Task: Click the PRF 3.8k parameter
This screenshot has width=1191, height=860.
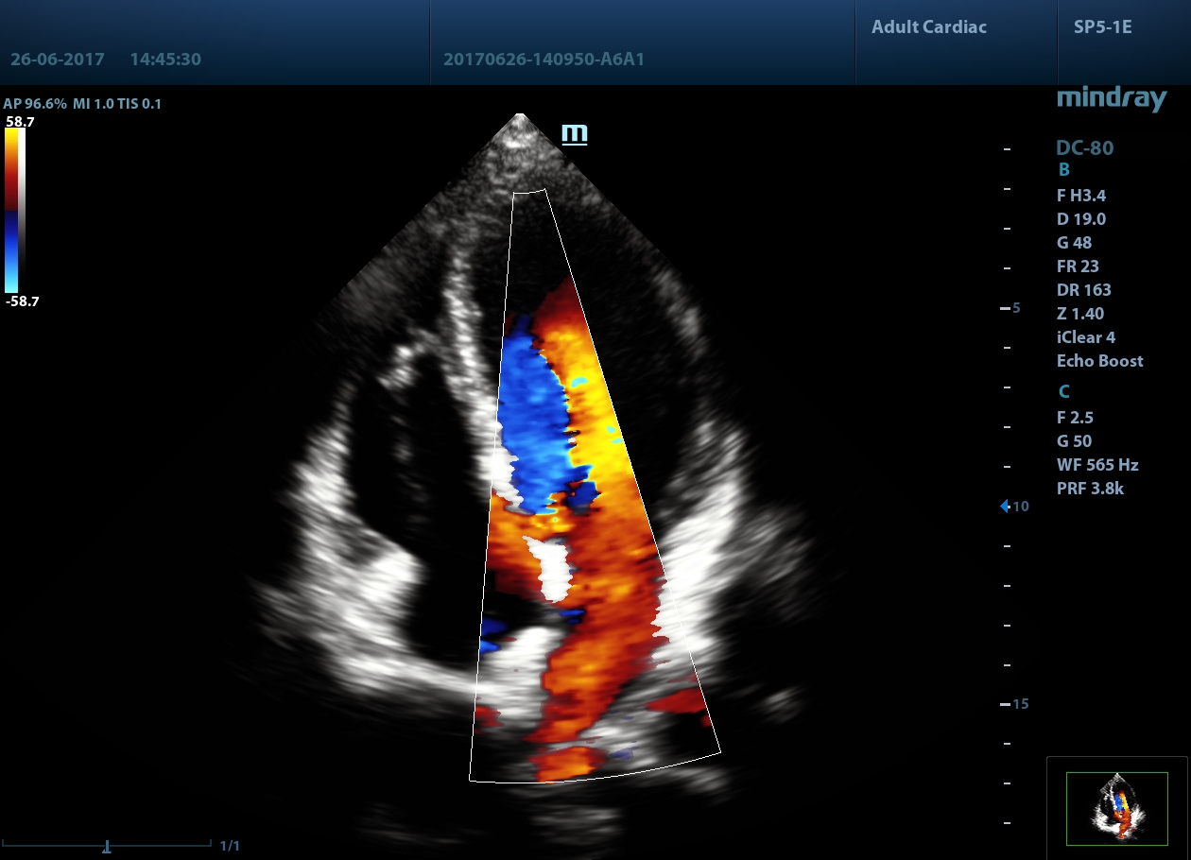Action: 1090,489
